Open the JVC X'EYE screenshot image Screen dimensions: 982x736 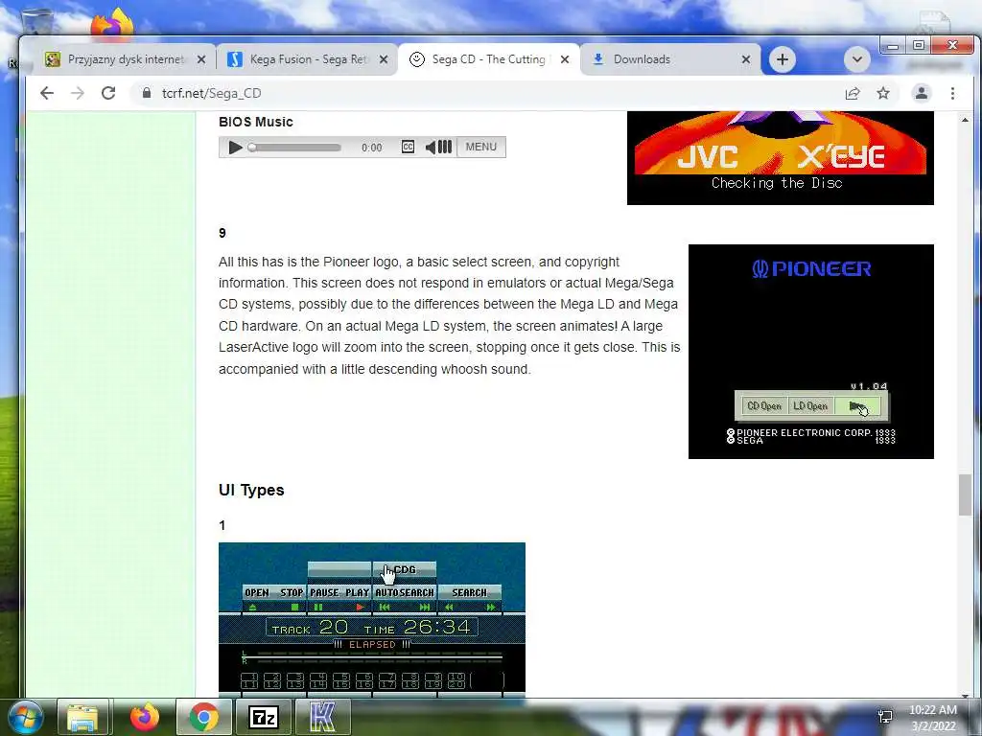781,158
